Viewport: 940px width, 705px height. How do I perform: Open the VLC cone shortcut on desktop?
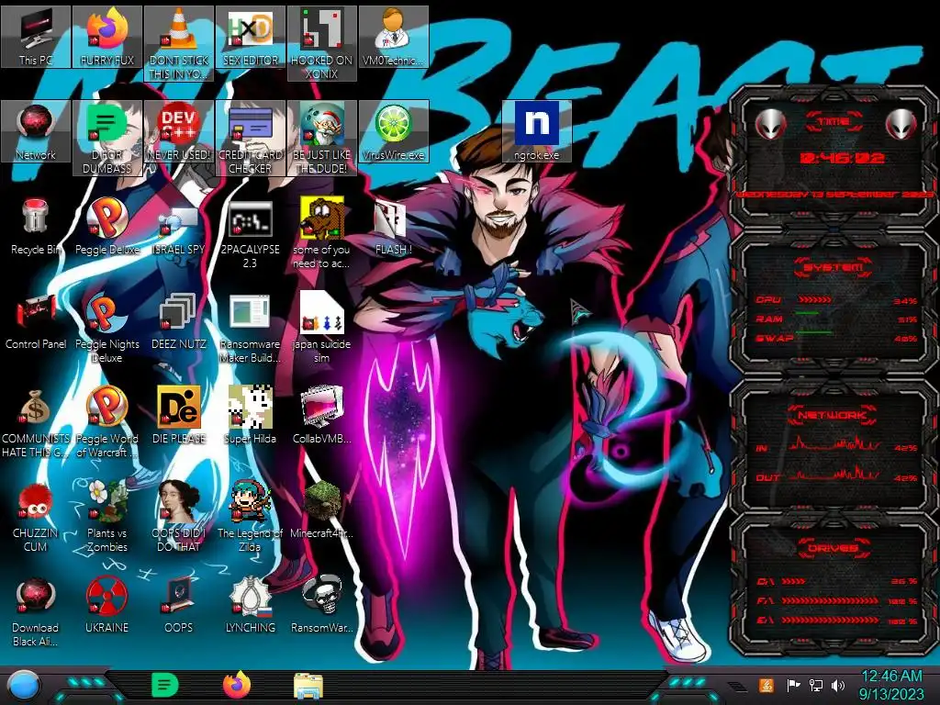pos(179,44)
